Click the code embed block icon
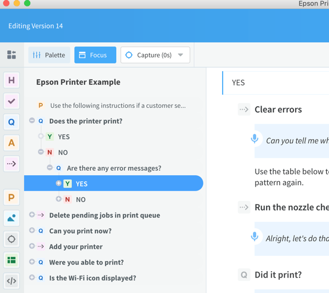Image resolution: width=329 pixels, height=293 pixels. coord(12,281)
